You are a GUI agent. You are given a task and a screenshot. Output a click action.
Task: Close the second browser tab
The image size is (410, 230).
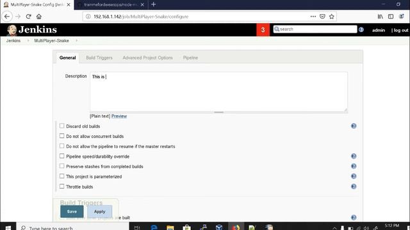tap(142, 4)
